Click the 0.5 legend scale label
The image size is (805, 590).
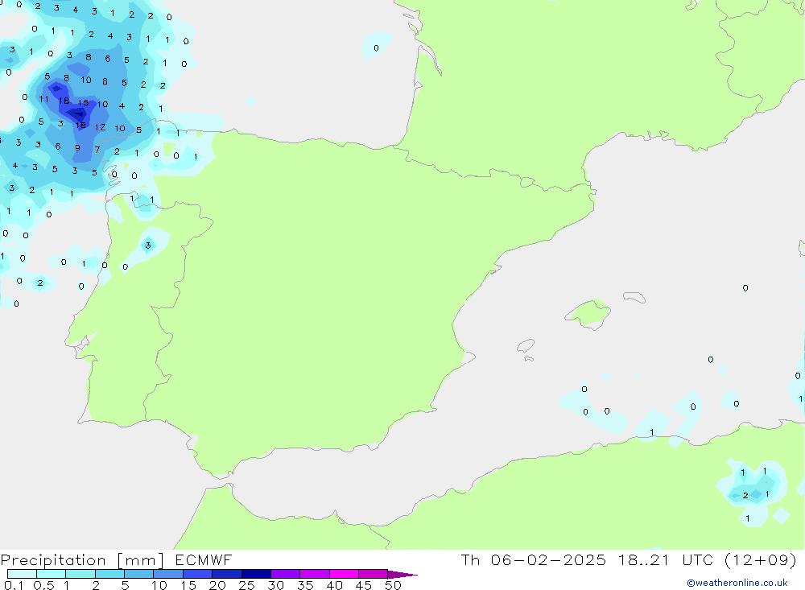click(x=43, y=585)
